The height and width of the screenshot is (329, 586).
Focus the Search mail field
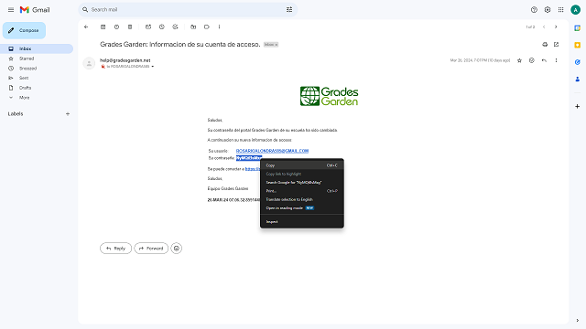click(187, 10)
